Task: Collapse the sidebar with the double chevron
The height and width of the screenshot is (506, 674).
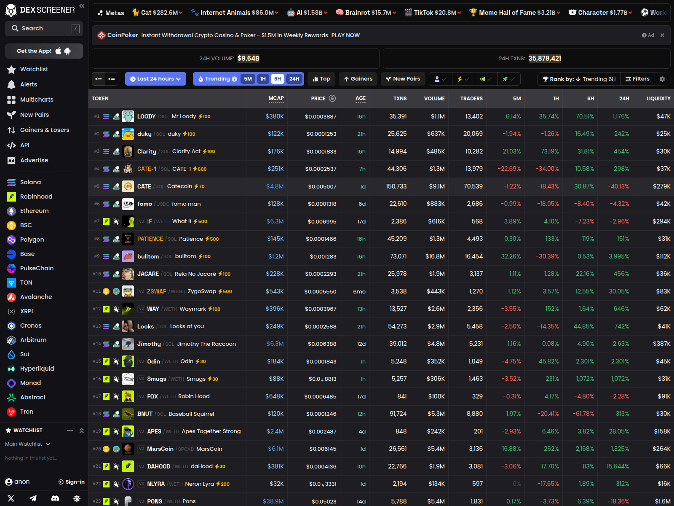Action: pos(82,6)
